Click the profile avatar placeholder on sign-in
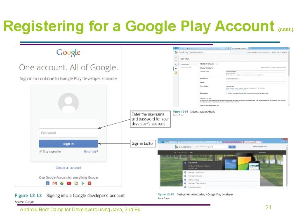This screenshot has height=222, width=297. [68, 103]
